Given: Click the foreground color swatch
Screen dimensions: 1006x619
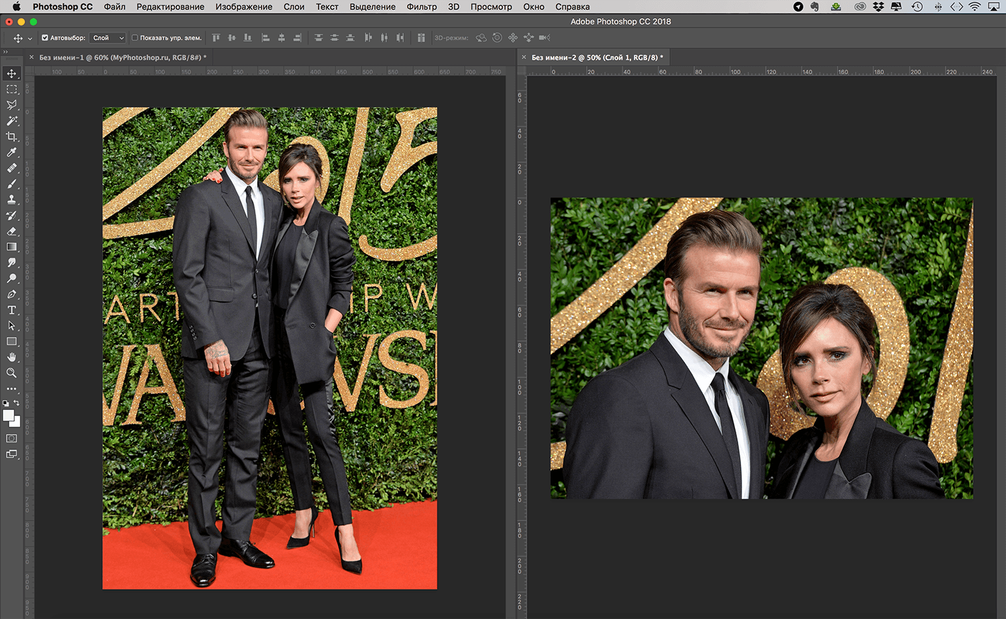Looking at the screenshot, I should [x=8, y=415].
